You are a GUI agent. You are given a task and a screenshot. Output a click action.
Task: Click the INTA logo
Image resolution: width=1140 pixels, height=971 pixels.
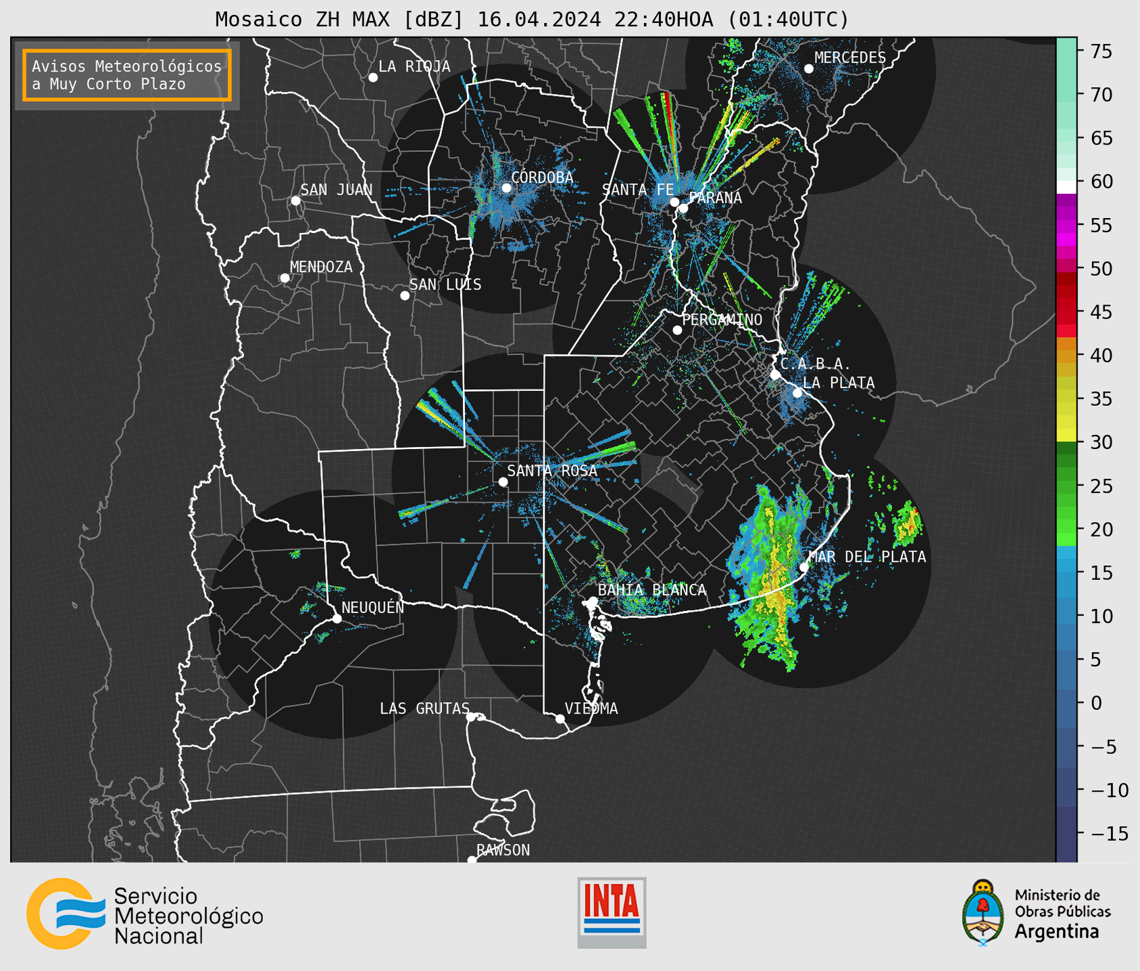[x=612, y=912]
